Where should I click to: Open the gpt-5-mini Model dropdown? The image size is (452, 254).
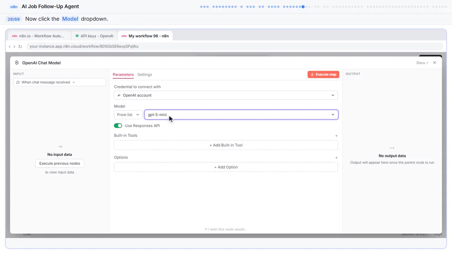[241, 115]
